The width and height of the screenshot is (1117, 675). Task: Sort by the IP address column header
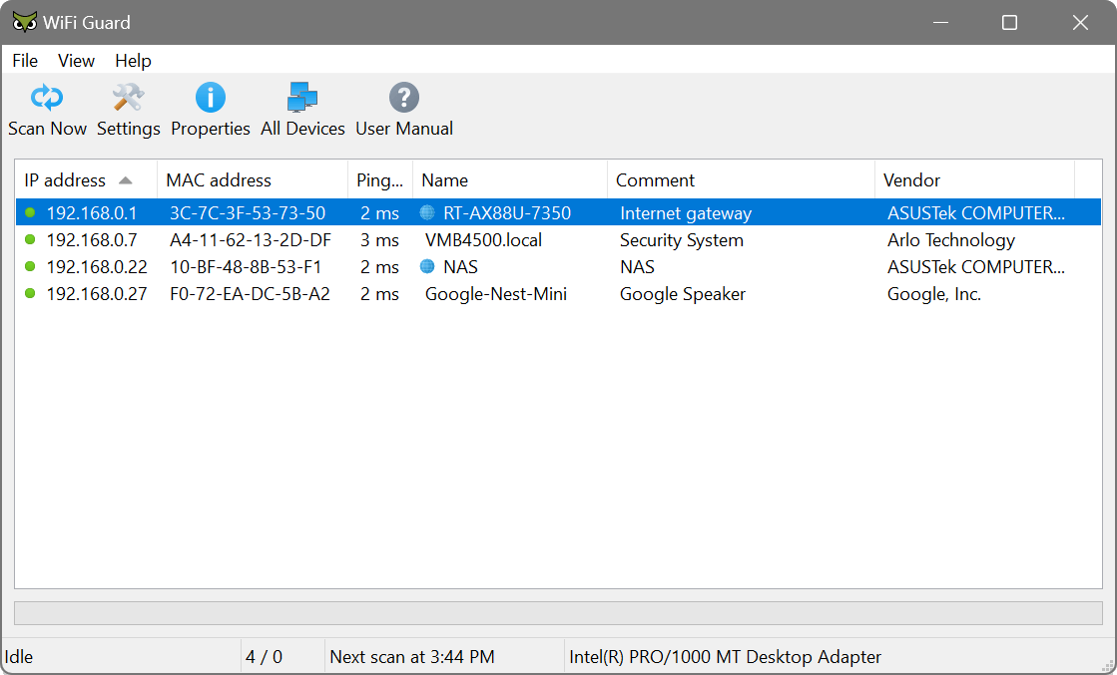point(86,179)
